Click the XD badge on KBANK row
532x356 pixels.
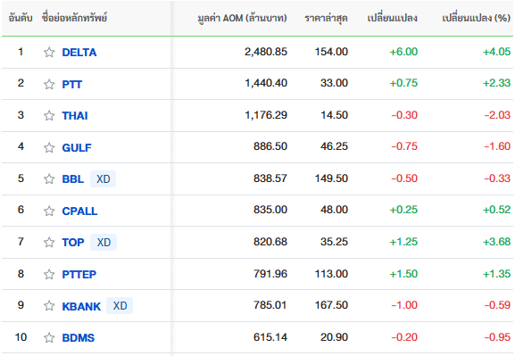(x=120, y=306)
